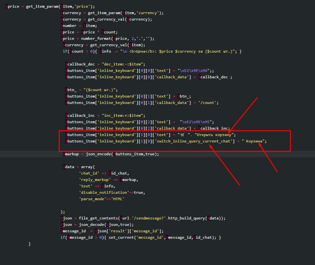
Task: Click the line "$currency = get_currency_val($item);"
Action: pos(104,45)
